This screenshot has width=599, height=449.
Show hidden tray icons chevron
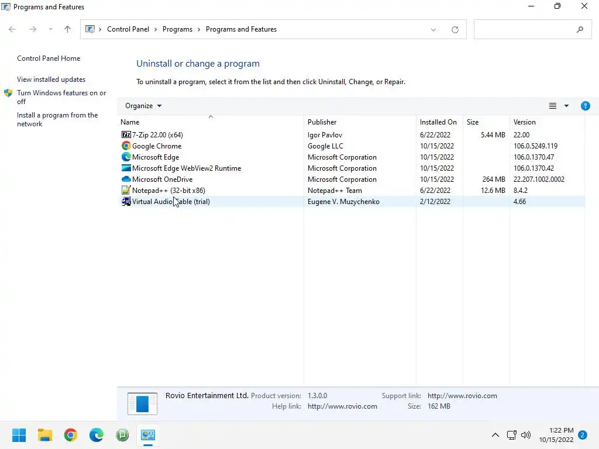coord(495,435)
